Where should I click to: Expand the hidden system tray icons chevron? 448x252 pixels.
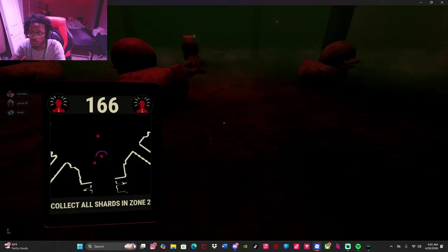(391, 246)
